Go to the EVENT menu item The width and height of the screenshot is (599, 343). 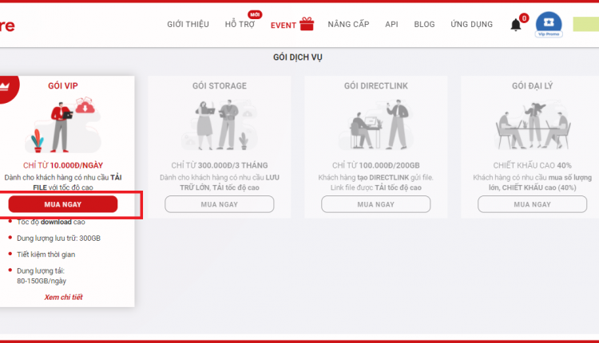pos(283,26)
